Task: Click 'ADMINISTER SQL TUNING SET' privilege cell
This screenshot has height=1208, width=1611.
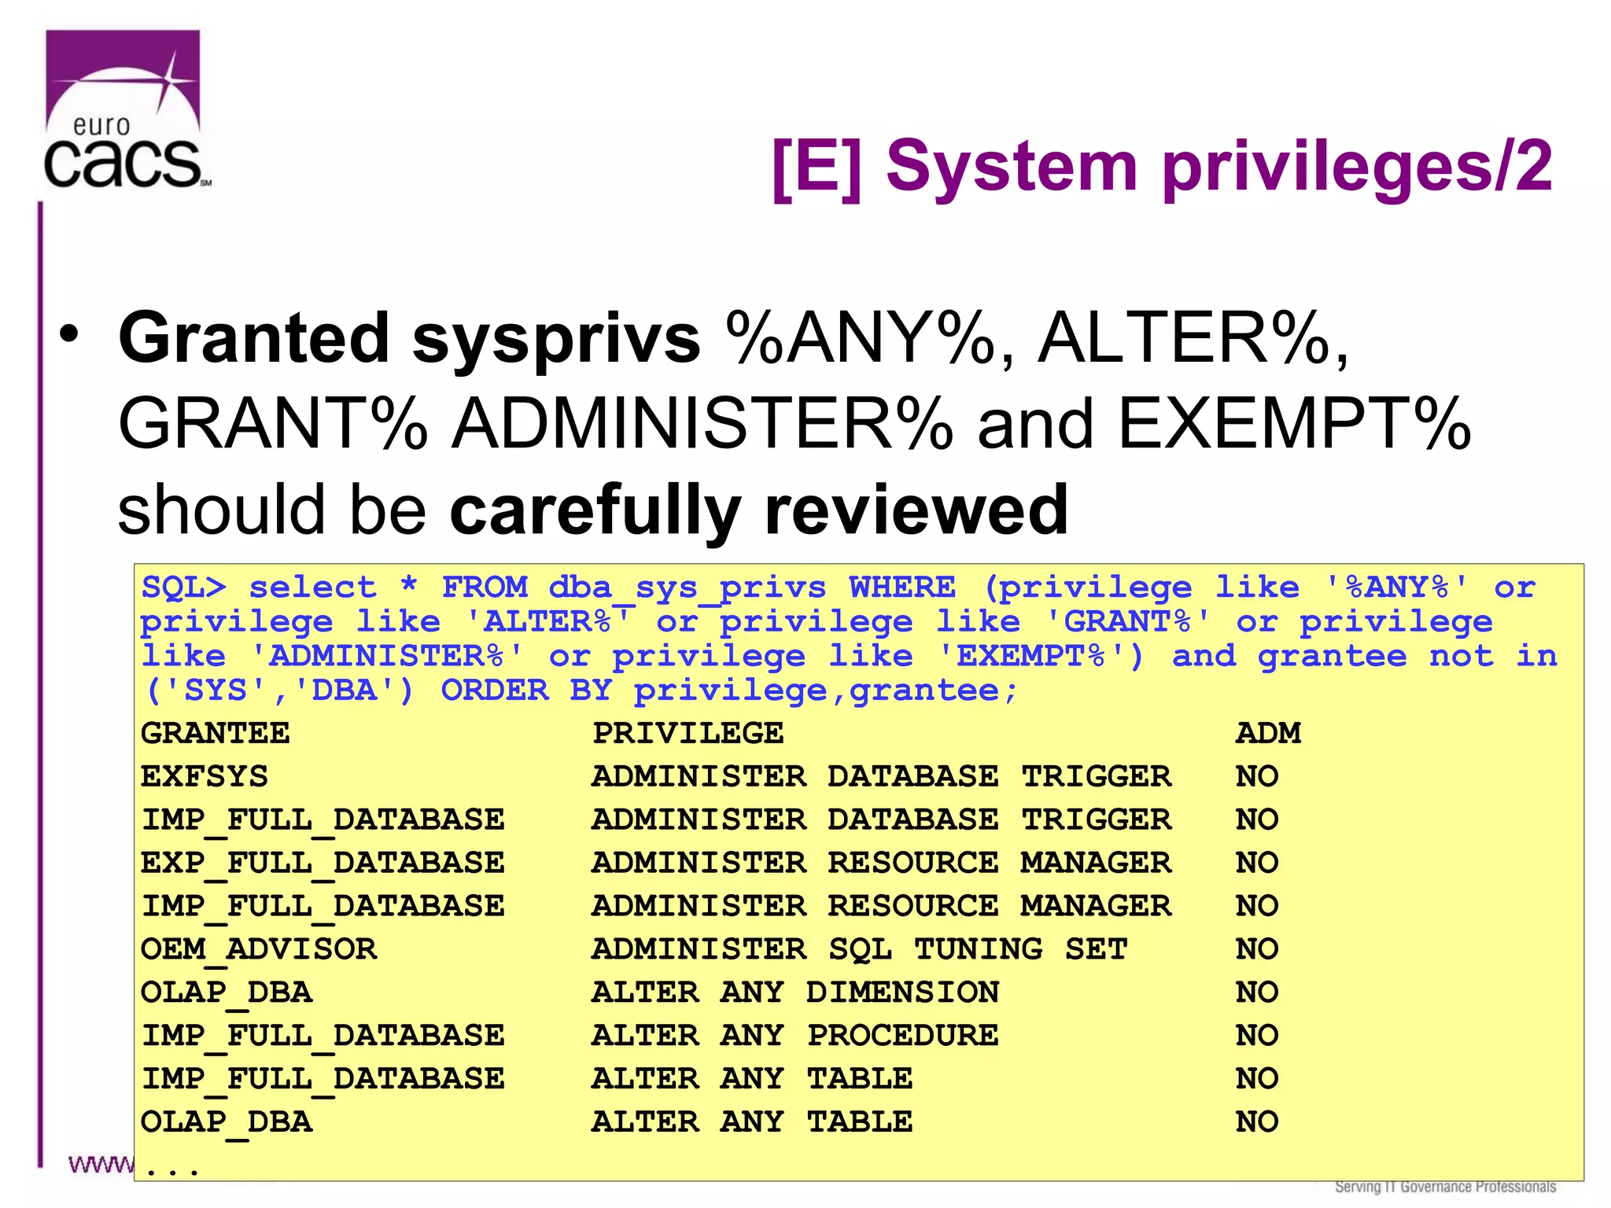Action: [860, 949]
